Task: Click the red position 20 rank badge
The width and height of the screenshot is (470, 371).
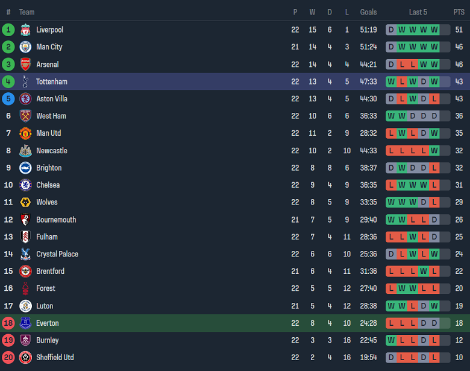Action: point(8,357)
